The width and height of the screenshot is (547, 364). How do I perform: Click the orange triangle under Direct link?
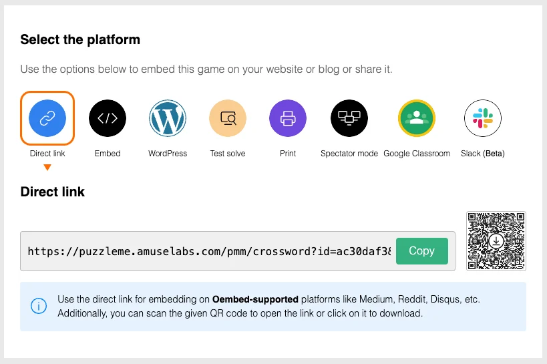(x=47, y=168)
